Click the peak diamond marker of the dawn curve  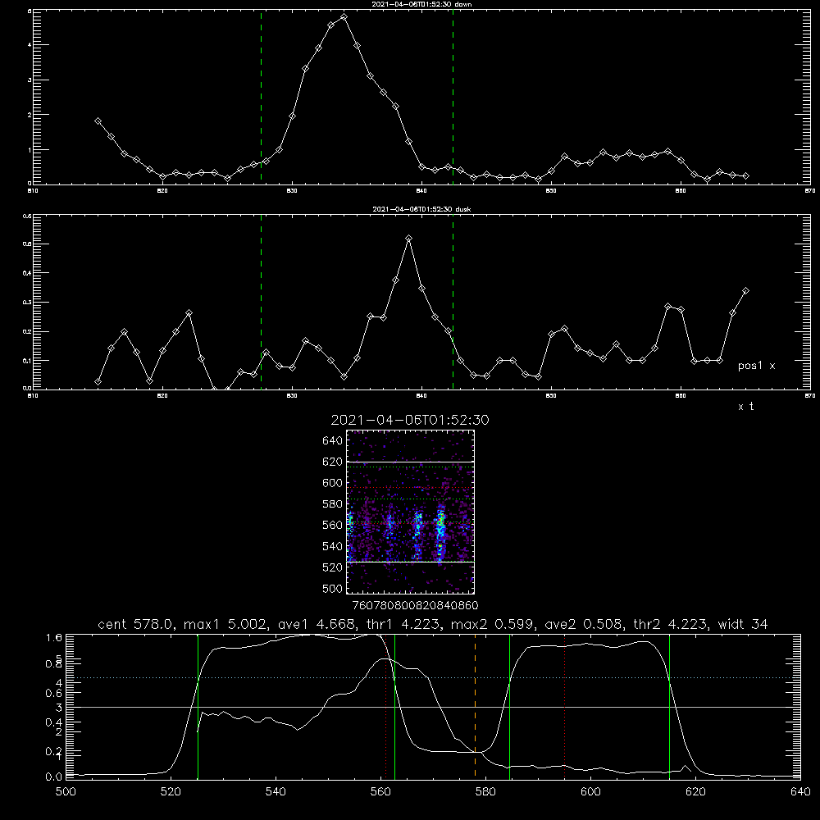click(344, 16)
